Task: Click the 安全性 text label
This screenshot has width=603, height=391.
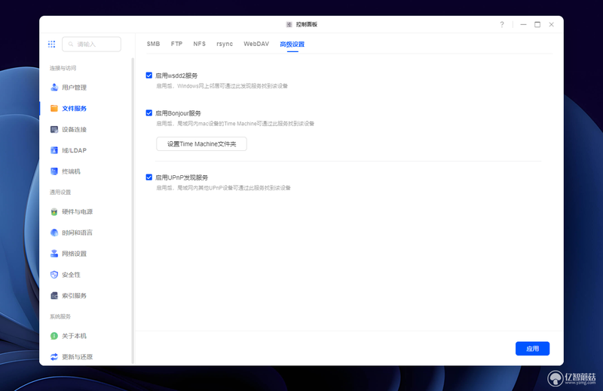Action: tap(71, 275)
